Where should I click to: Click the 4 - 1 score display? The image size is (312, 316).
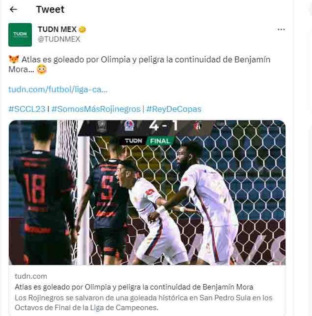pyautogui.click(x=163, y=126)
